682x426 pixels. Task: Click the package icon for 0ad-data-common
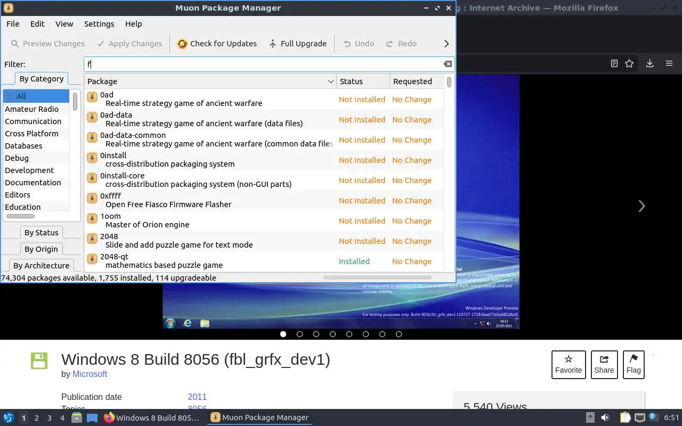pos(92,137)
